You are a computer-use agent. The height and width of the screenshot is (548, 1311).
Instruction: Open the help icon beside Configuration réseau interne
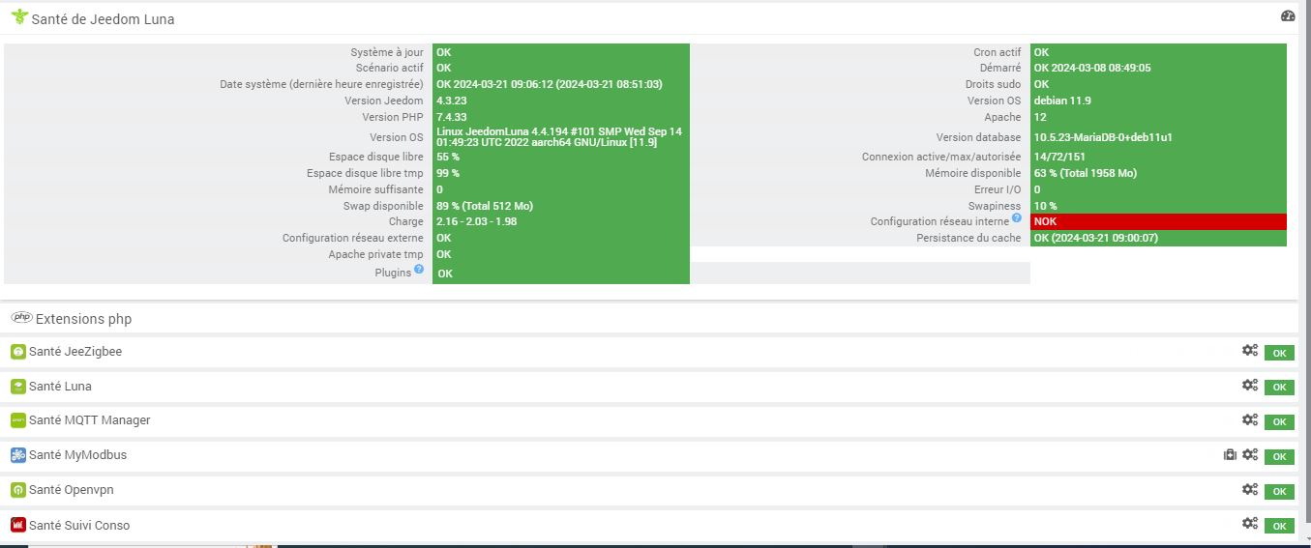(x=1017, y=218)
